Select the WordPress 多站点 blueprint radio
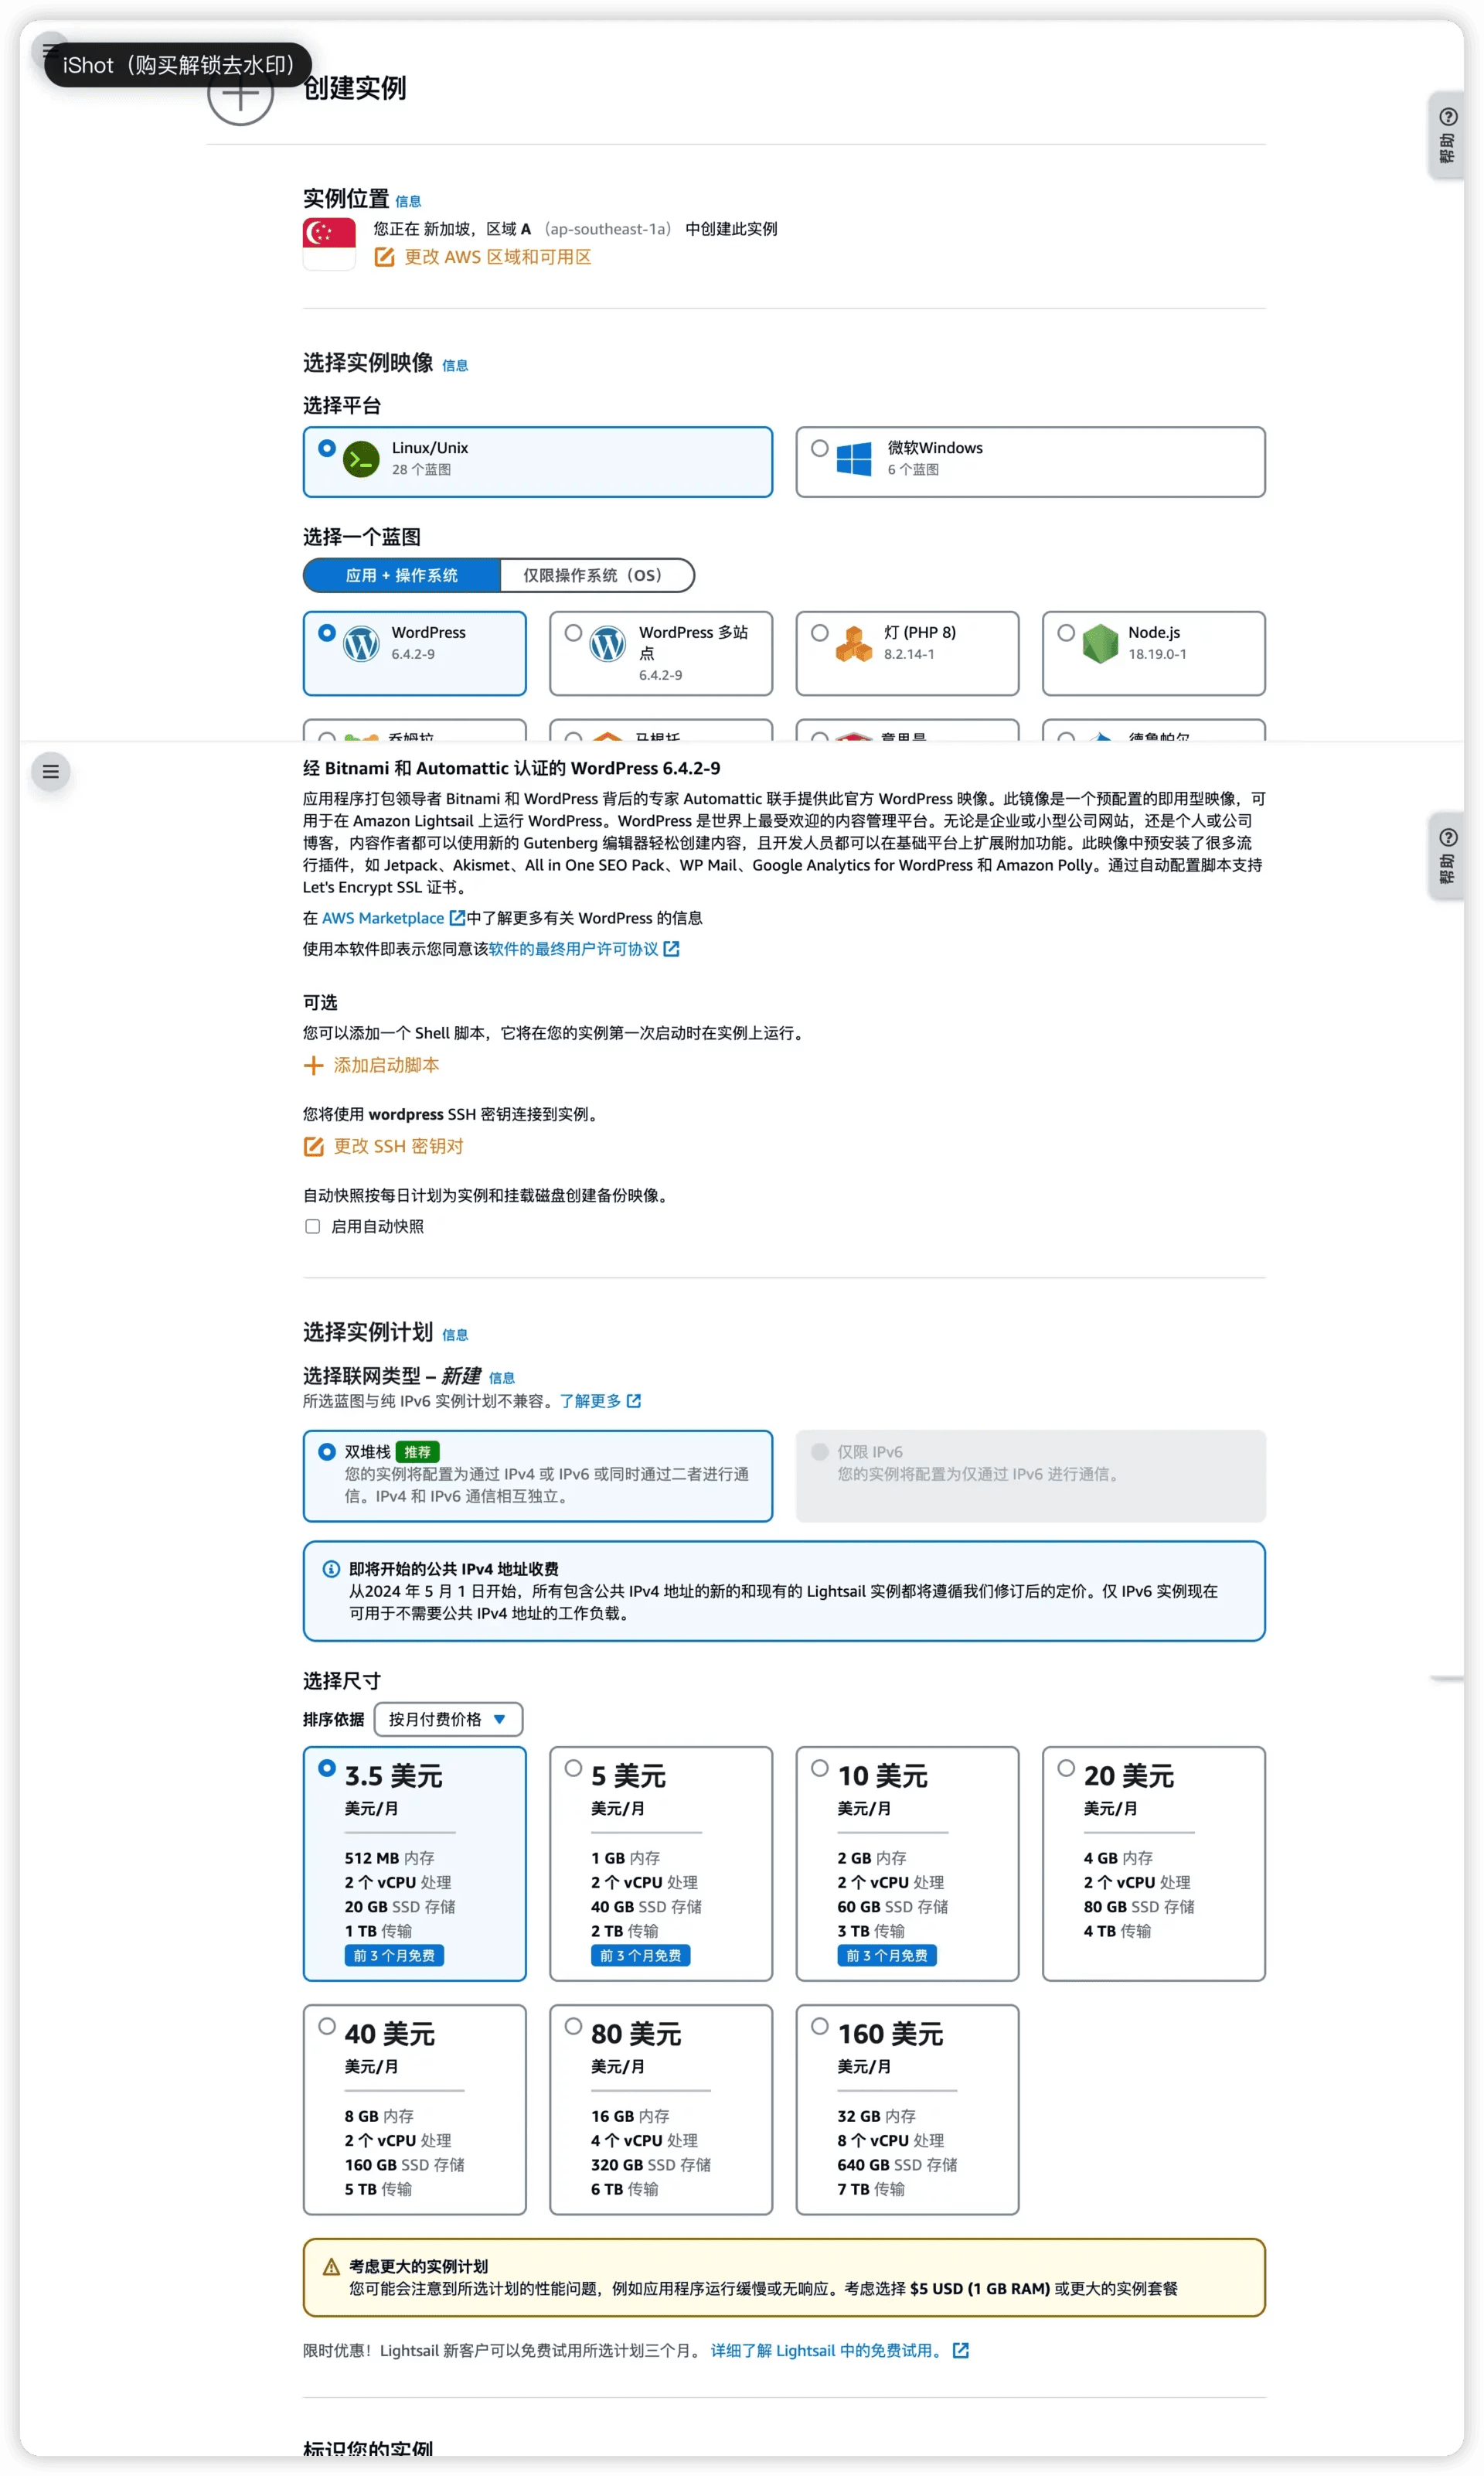The width and height of the screenshot is (1484, 2476). 573,633
